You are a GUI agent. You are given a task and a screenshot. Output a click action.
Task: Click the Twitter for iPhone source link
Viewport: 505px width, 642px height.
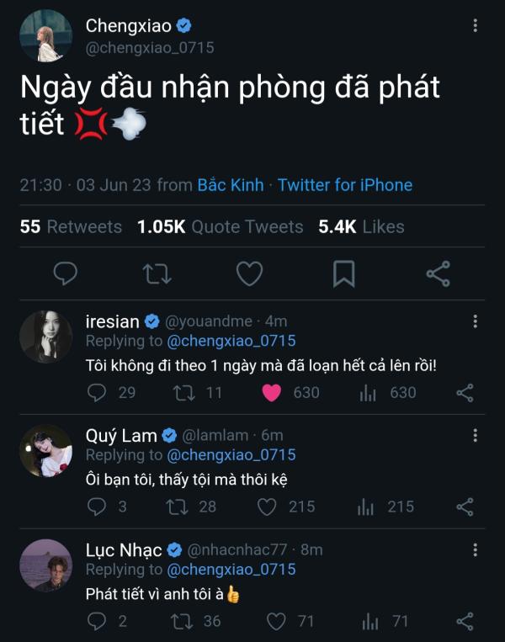(345, 185)
